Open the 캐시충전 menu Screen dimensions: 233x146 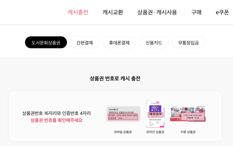click(x=78, y=12)
